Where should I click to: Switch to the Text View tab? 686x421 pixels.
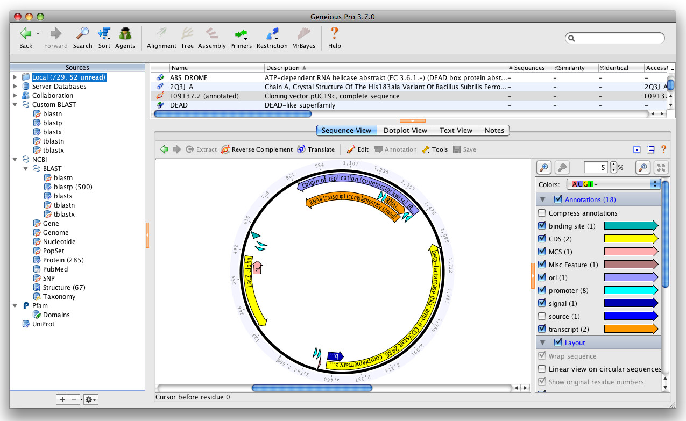[456, 131]
